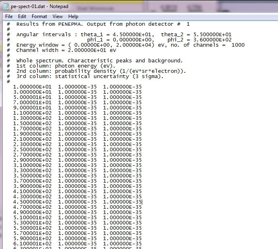The width and height of the screenshot is (278, 249).
Task: Open the Edit menu
Action: coord(22,16)
